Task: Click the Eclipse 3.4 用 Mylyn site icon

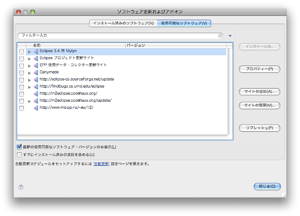Action: point(36,52)
